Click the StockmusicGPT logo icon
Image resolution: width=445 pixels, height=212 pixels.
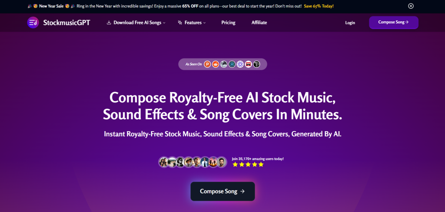coord(33,23)
